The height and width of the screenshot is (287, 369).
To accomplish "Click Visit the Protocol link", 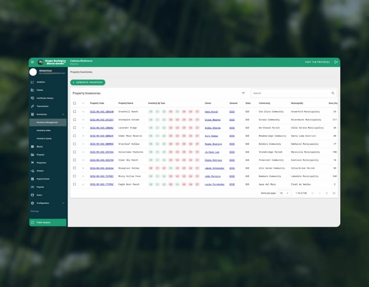I will click(x=317, y=62).
